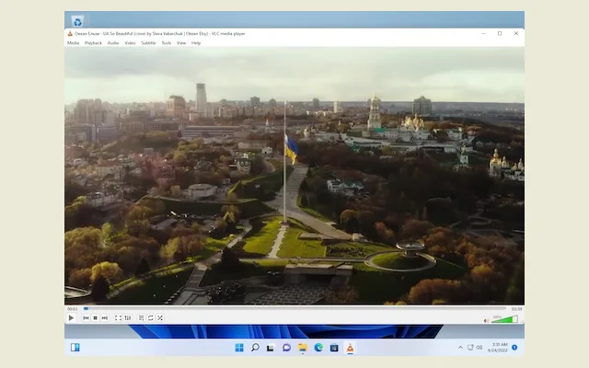Open the Media menu
This screenshot has height=368, width=589.
[74, 43]
